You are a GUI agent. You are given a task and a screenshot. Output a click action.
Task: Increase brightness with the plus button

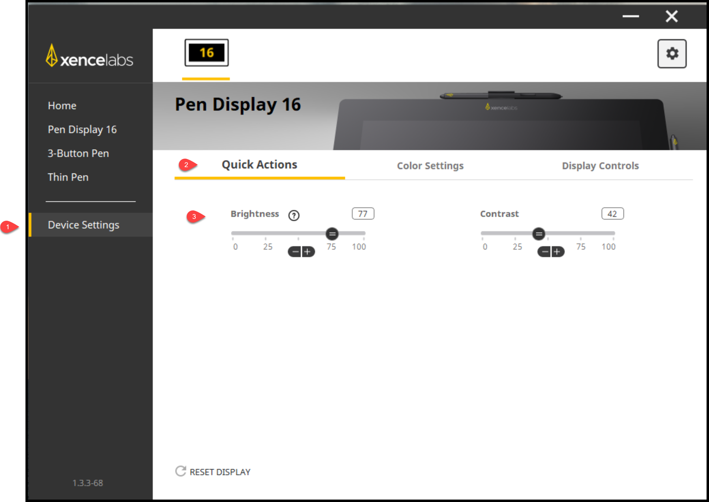(x=307, y=252)
